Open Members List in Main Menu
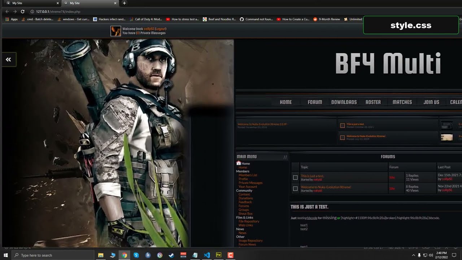This screenshot has height=260, width=462. (248, 175)
